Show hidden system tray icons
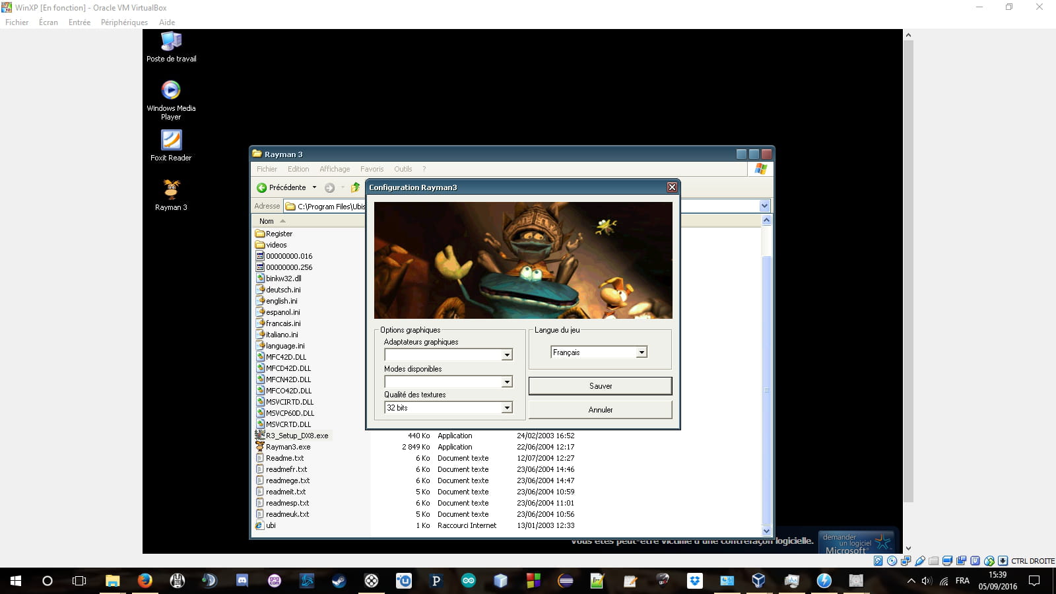Image resolution: width=1056 pixels, height=594 pixels. [911, 581]
